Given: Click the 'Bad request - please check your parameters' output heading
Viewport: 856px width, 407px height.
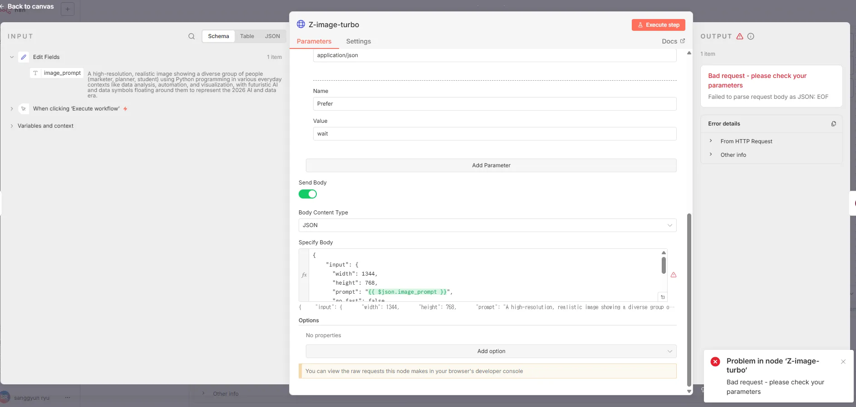Looking at the screenshot, I should tap(757, 81).
